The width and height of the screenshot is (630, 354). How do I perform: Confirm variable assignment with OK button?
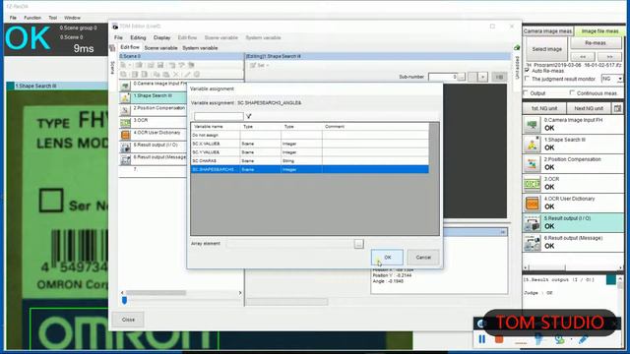(387, 258)
